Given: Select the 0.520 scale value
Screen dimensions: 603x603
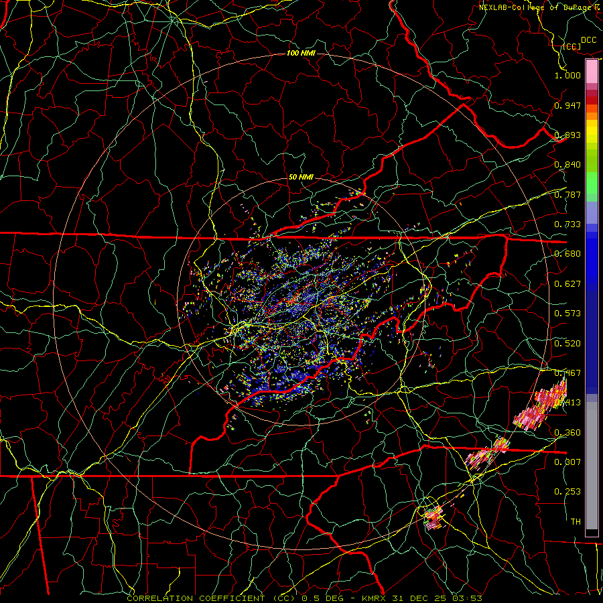Looking at the screenshot, I should (x=567, y=344).
